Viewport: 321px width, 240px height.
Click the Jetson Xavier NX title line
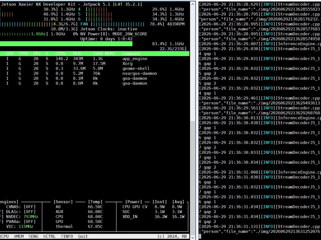pos(72,4)
